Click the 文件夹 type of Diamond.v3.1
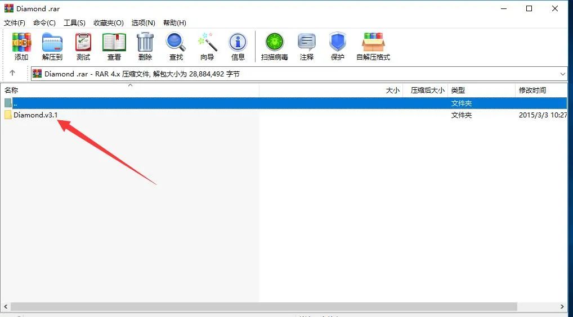 [x=461, y=115]
